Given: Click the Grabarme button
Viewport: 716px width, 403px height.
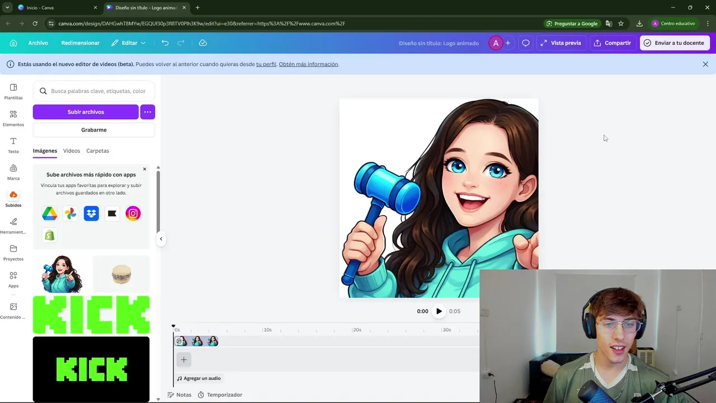Looking at the screenshot, I should click(94, 130).
